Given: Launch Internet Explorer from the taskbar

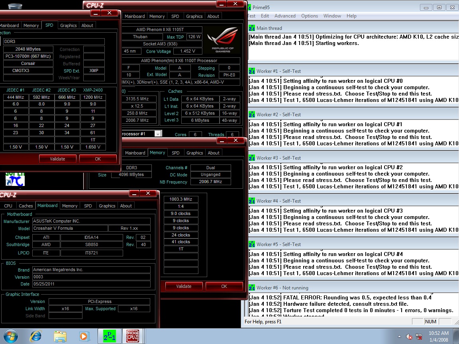Looking at the screenshot, I should (36, 336).
